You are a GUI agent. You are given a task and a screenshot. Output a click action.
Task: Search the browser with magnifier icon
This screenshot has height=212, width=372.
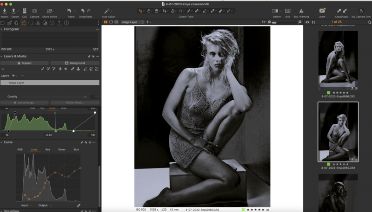click(369, 22)
